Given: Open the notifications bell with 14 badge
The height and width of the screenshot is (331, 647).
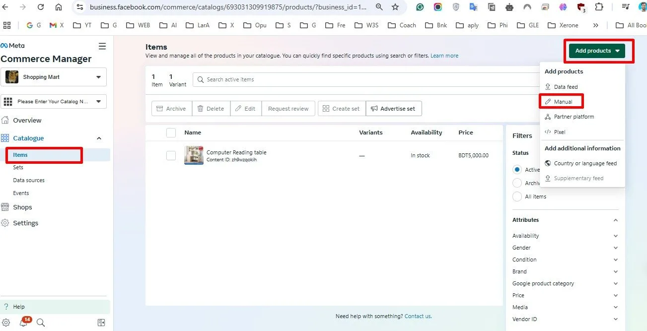Looking at the screenshot, I should (x=23, y=323).
